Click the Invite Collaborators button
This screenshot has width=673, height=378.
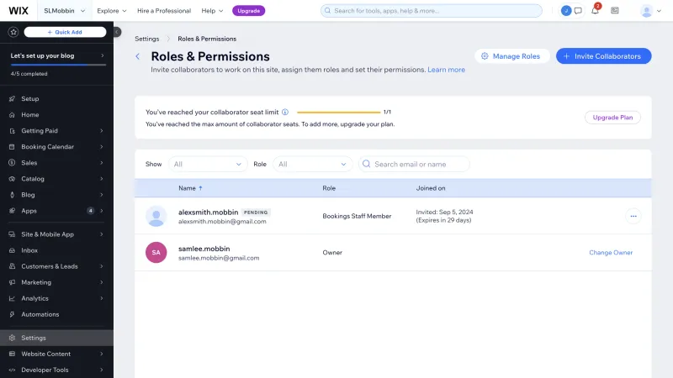click(x=603, y=56)
